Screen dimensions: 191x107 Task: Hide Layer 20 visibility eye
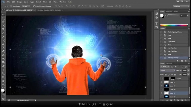pos(161,89)
